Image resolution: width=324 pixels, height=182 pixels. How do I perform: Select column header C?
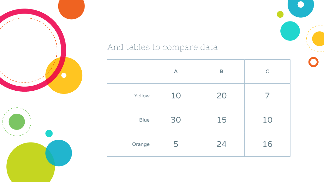tap(267, 72)
